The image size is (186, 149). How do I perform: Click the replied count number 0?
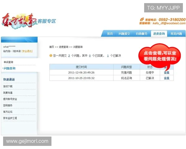pyautogui.click(x=90, y=56)
